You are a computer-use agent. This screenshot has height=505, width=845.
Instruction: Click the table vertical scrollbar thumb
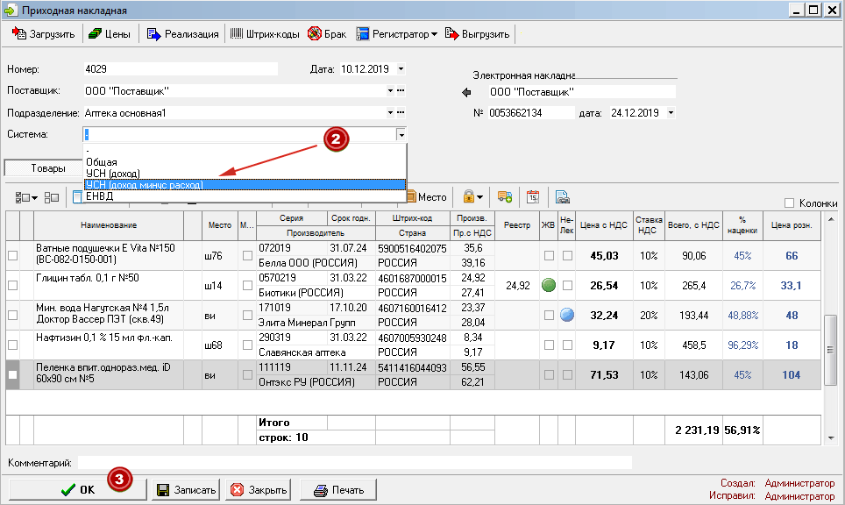pos(830,349)
